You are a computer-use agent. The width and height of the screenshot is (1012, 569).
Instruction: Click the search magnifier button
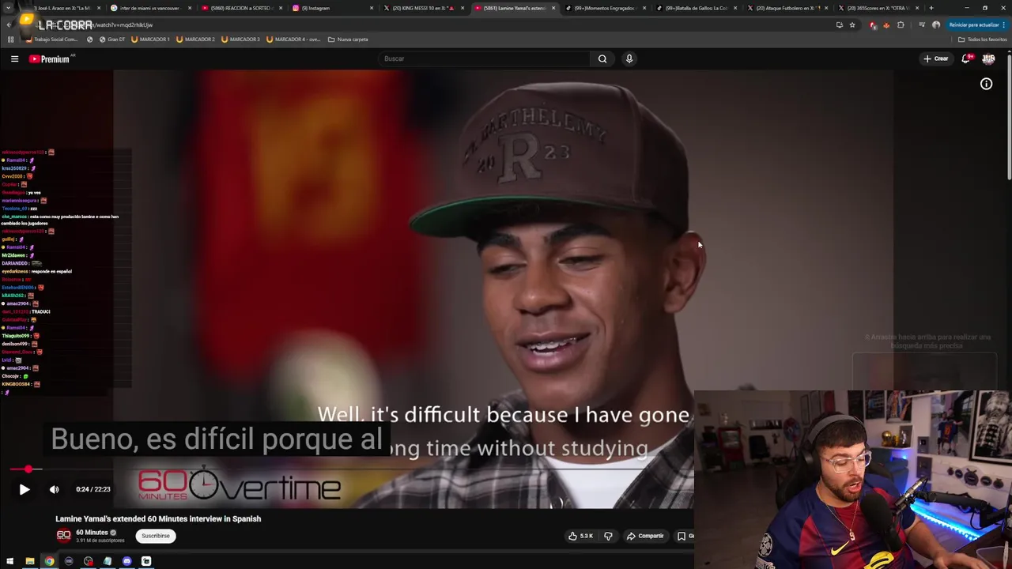click(602, 58)
